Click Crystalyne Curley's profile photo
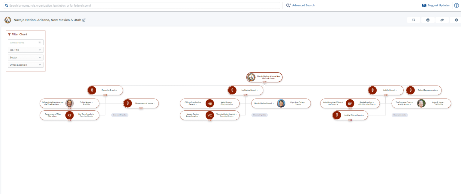 (281, 103)
